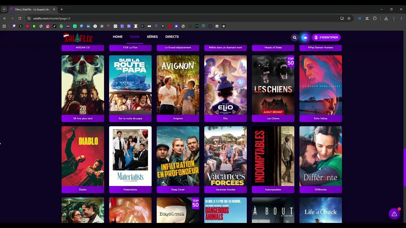
Task: Open the Chrome three-dot menu
Action: (401, 18)
